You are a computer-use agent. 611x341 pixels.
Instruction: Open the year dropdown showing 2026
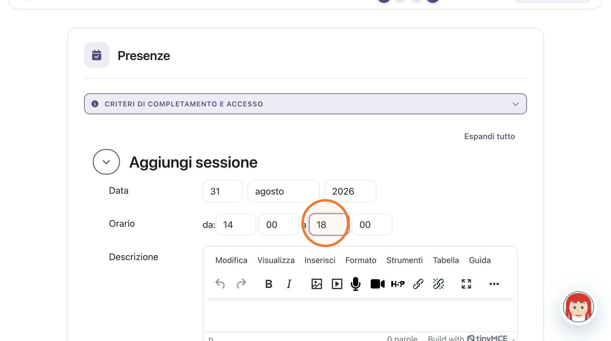(350, 191)
